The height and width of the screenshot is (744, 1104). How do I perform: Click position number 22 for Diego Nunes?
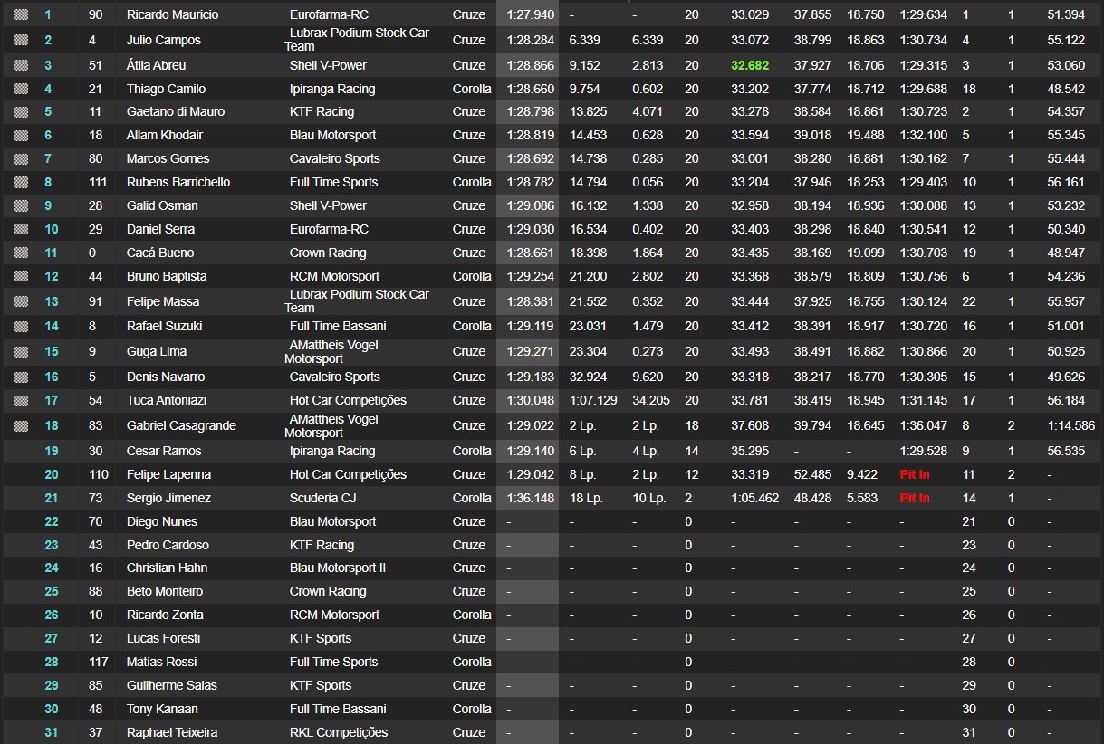coord(52,521)
